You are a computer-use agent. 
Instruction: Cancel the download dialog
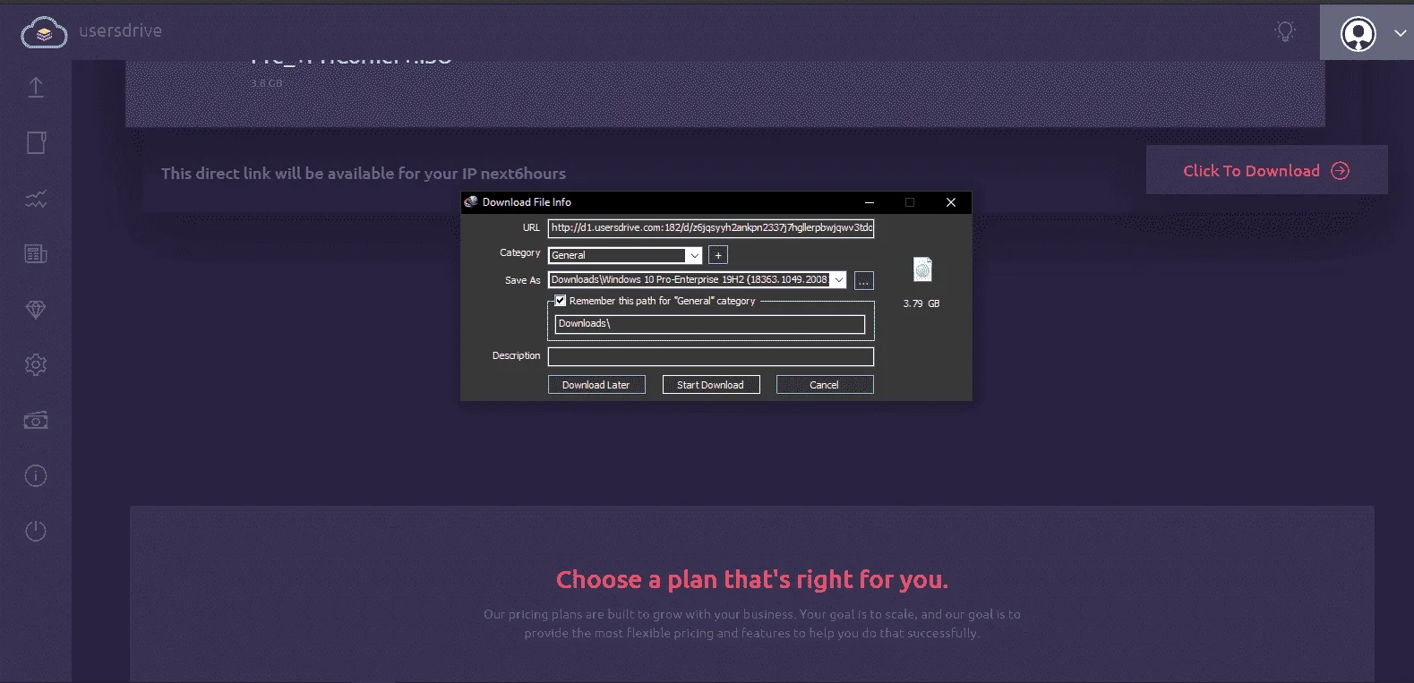(x=825, y=385)
